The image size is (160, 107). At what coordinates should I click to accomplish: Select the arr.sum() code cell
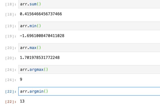click(x=89, y=4)
